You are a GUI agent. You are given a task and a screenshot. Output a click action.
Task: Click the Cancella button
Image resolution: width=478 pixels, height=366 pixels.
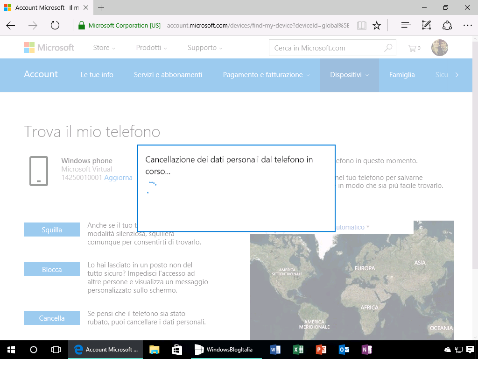click(x=52, y=318)
